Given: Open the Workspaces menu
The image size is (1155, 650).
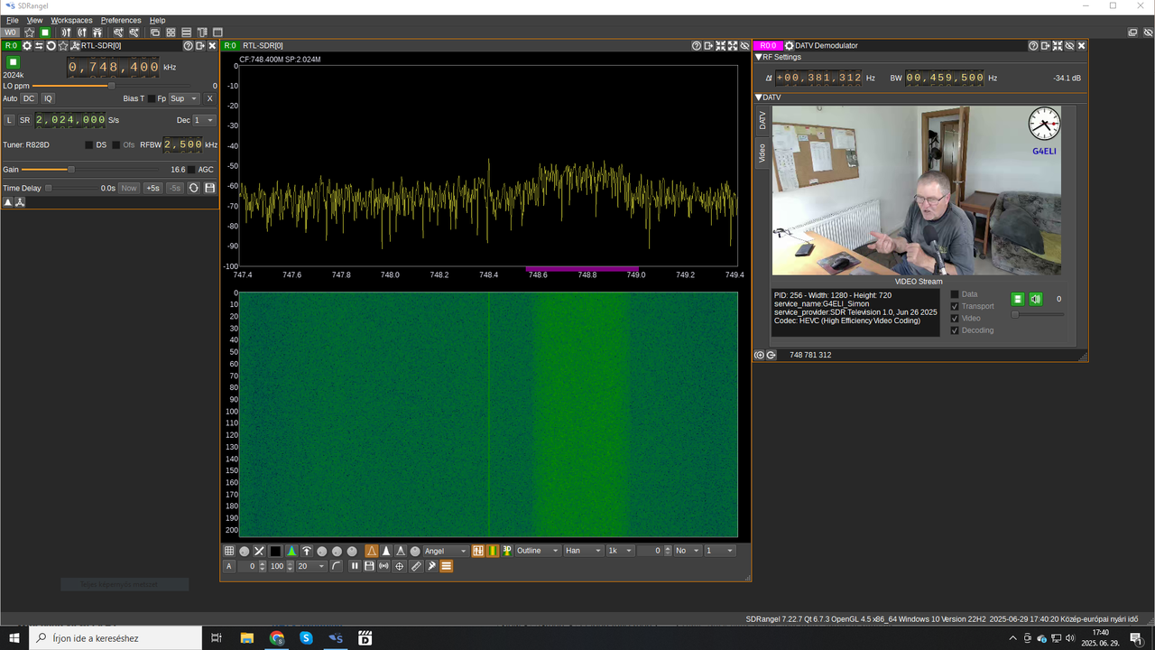Looking at the screenshot, I should tap(71, 20).
